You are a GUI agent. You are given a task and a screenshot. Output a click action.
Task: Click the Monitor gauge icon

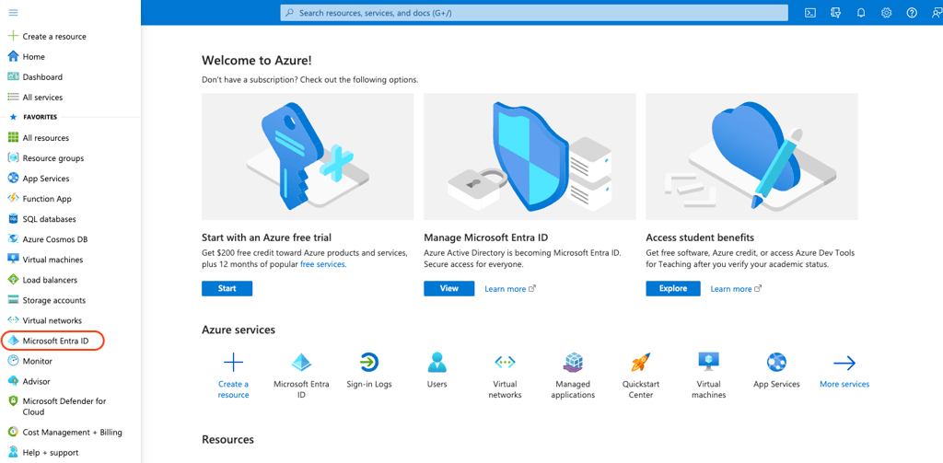tap(13, 361)
